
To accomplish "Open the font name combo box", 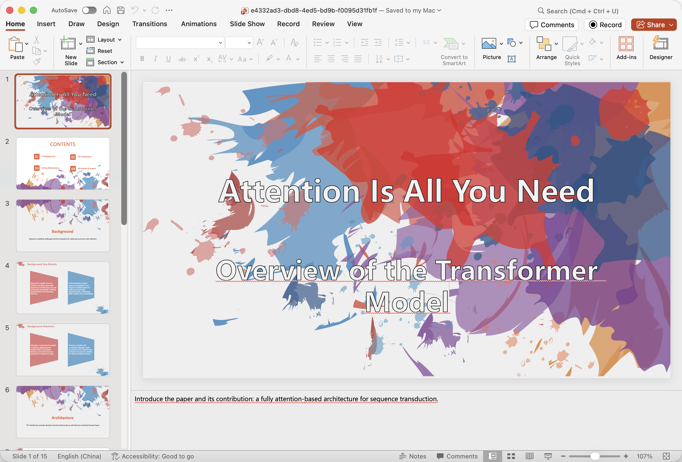I will tap(180, 43).
